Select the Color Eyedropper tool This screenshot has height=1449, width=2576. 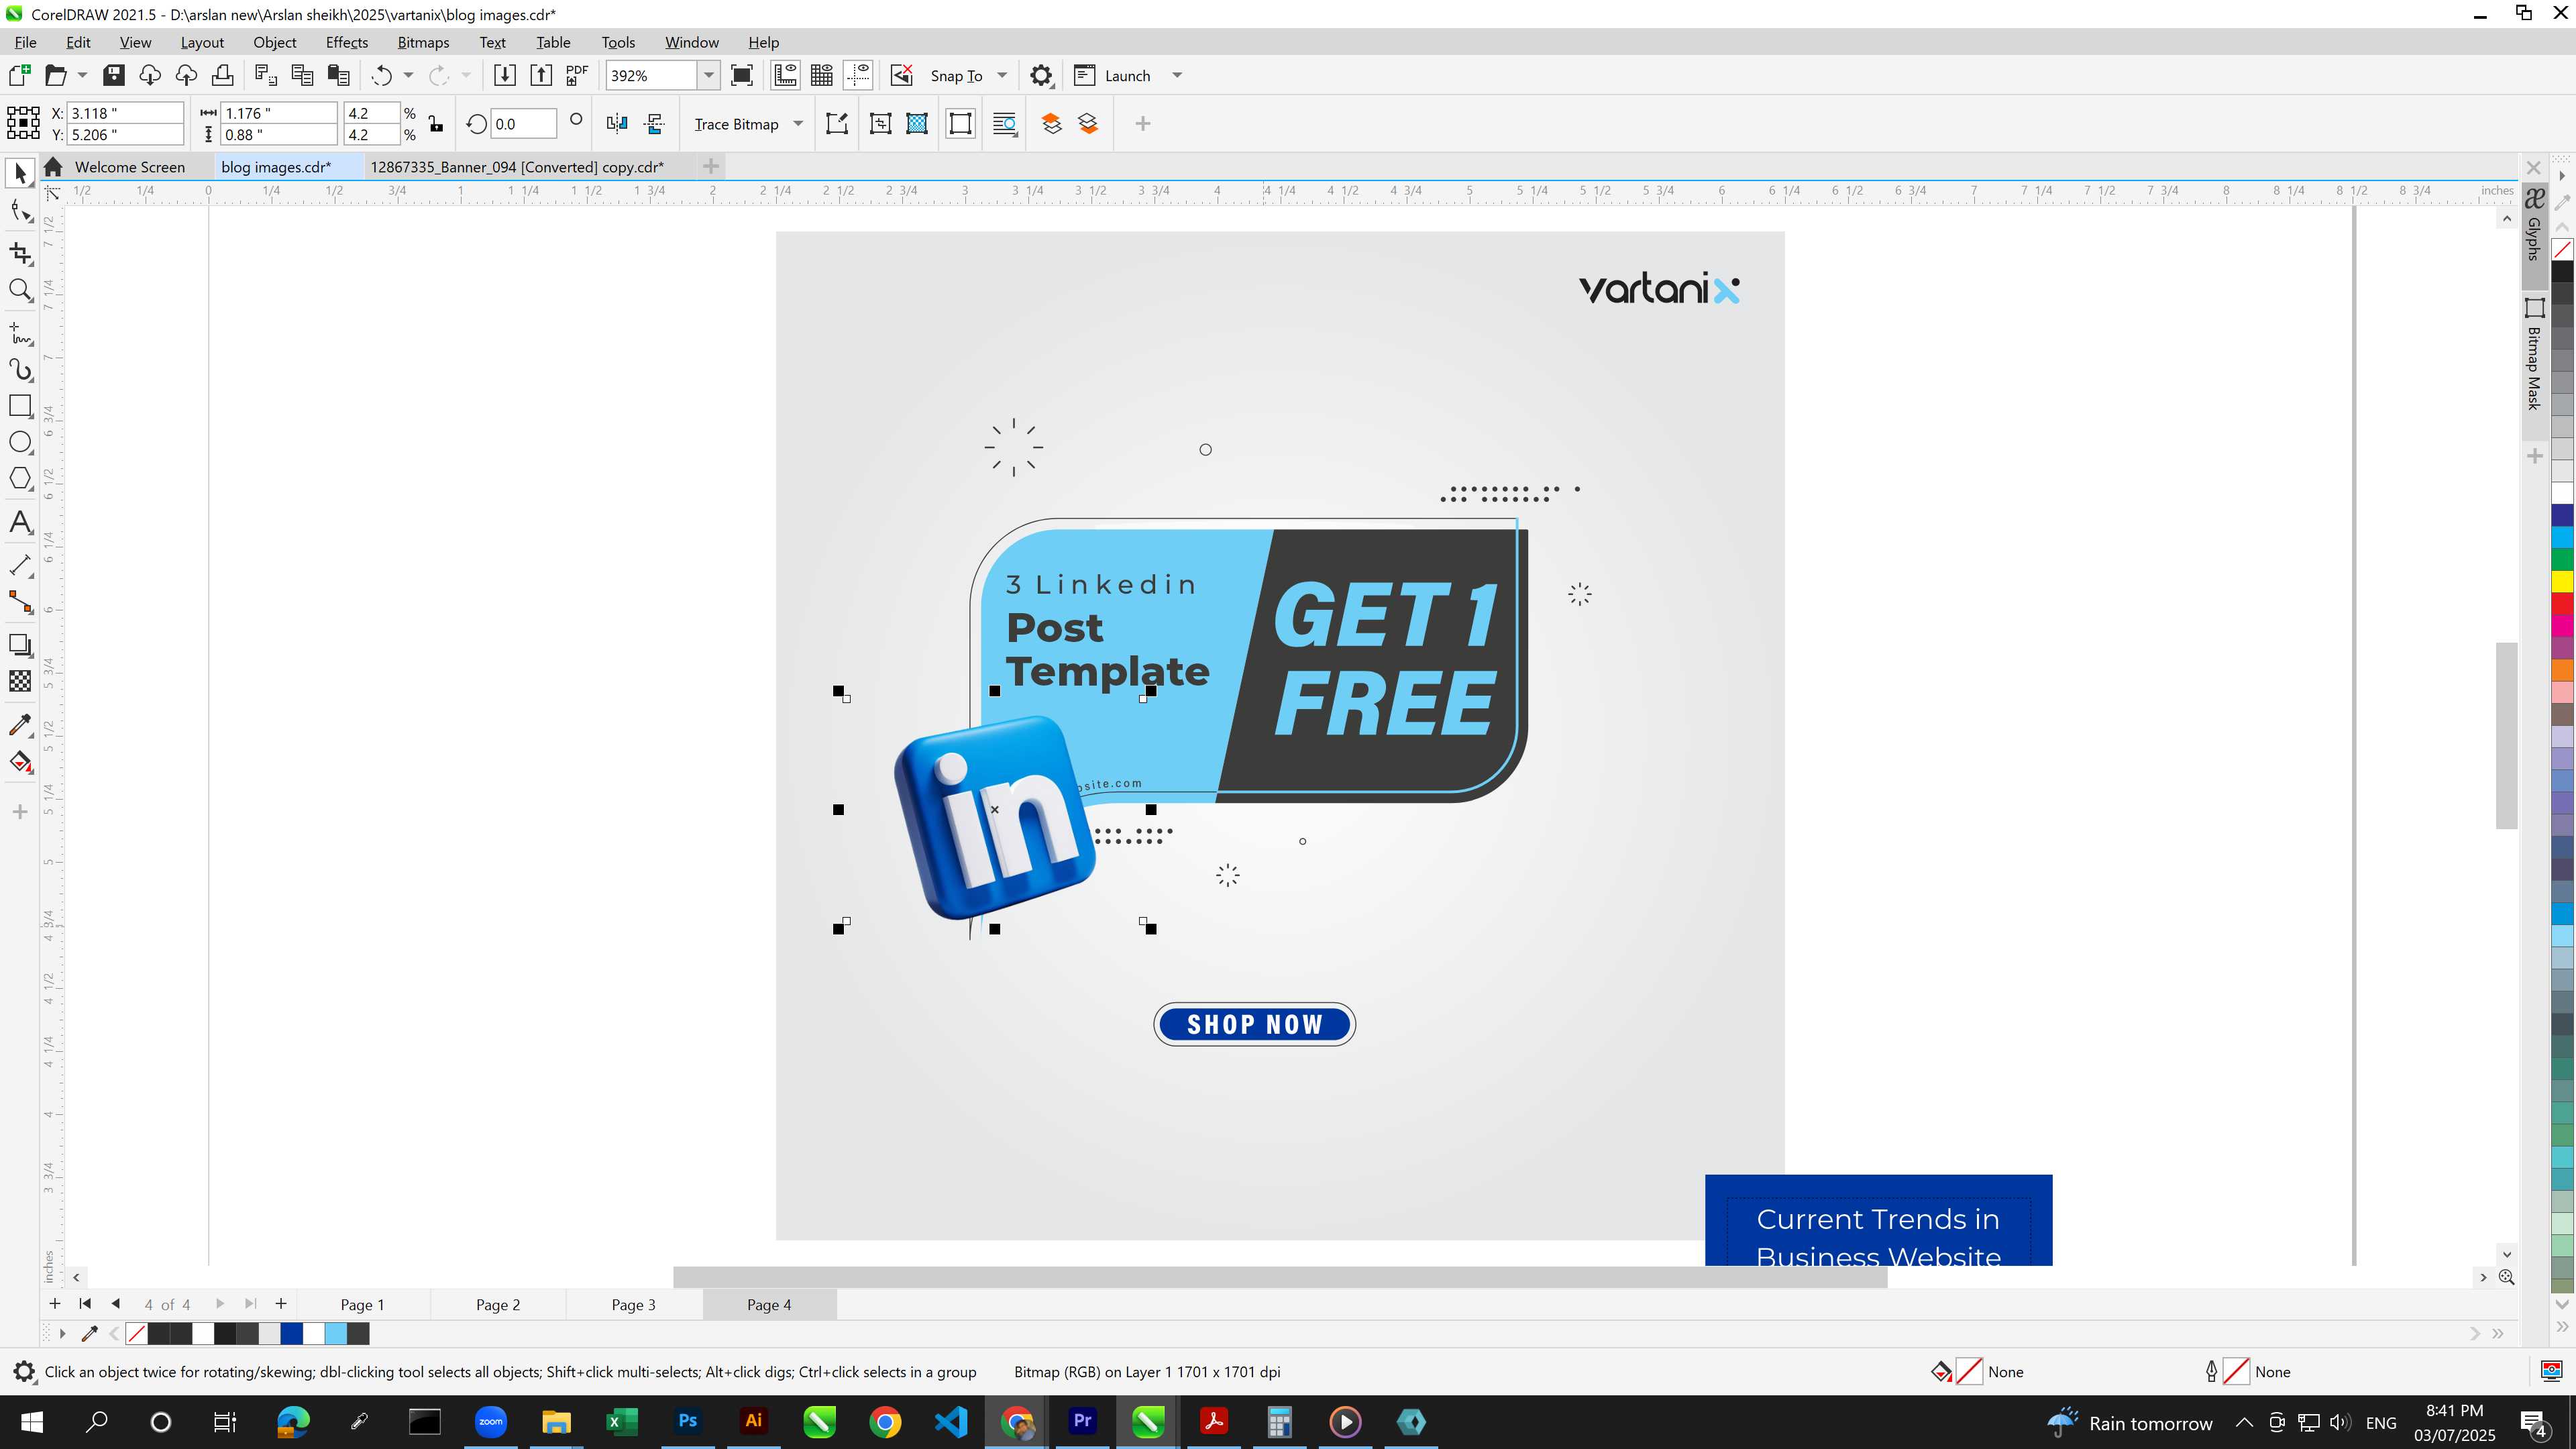click(x=20, y=725)
